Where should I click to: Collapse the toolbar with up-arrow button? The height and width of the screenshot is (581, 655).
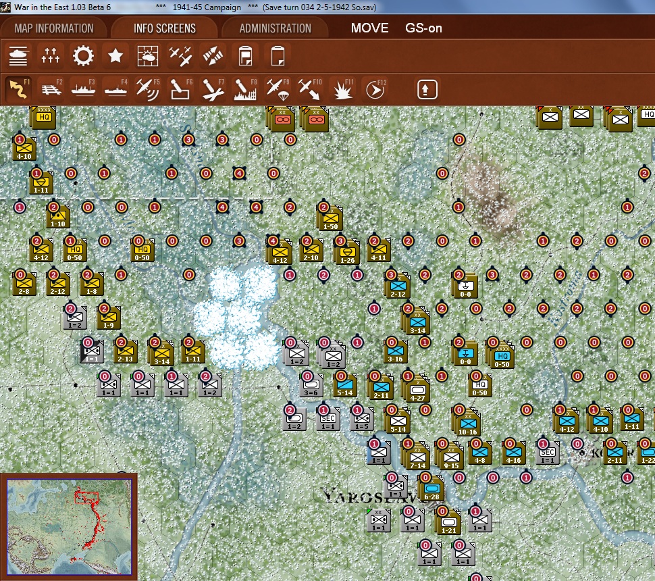pyautogui.click(x=427, y=89)
